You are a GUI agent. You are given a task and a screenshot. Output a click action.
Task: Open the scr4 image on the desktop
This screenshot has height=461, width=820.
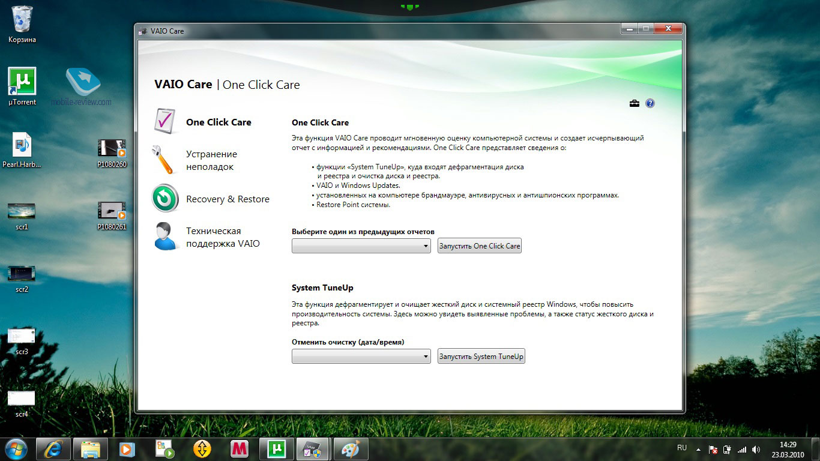pyautogui.click(x=22, y=404)
